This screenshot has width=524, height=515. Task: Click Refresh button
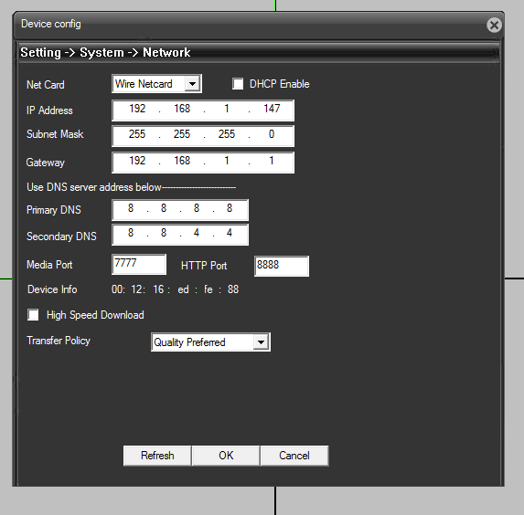pyautogui.click(x=157, y=456)
